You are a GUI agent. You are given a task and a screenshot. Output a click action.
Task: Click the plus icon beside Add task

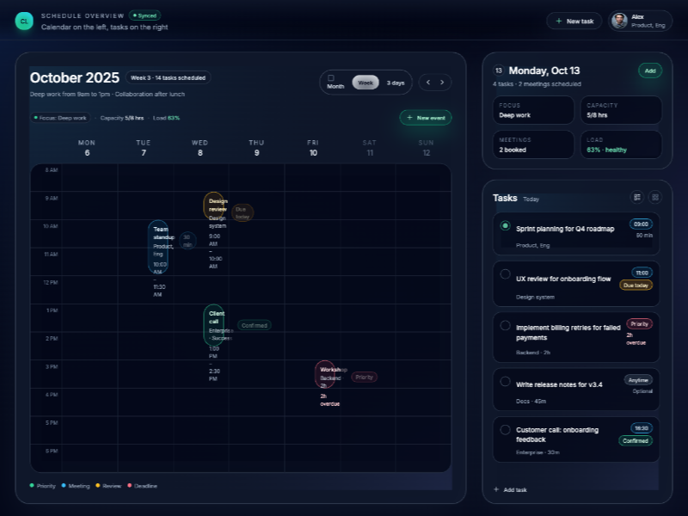pyautogui.click(x=496, y=489)
